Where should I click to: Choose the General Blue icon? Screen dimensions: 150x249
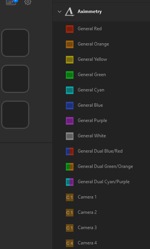pyautogui.click(x=70, y=106)
